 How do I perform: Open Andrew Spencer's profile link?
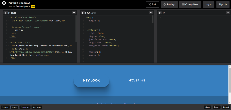pos(23,6)
